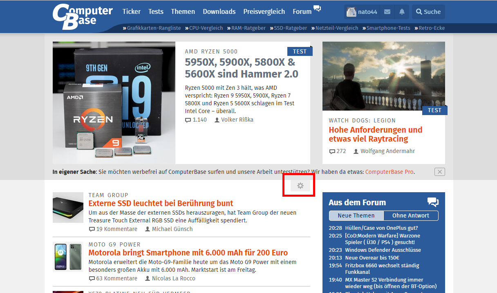Click the nato44 user avatar

pyautogui.click(x=351, y=12)
